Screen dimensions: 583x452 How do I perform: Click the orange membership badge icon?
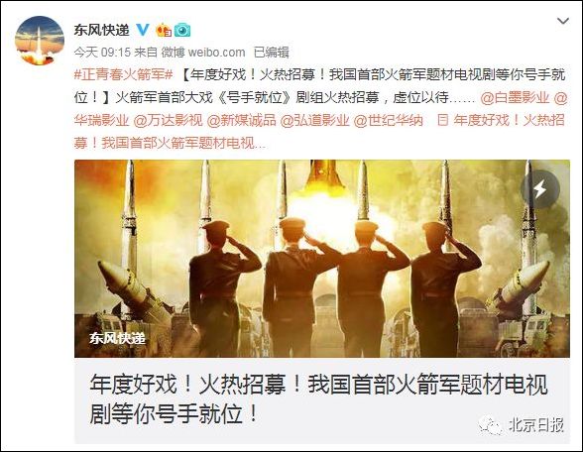pyautogui.click(x=164, y=30)
